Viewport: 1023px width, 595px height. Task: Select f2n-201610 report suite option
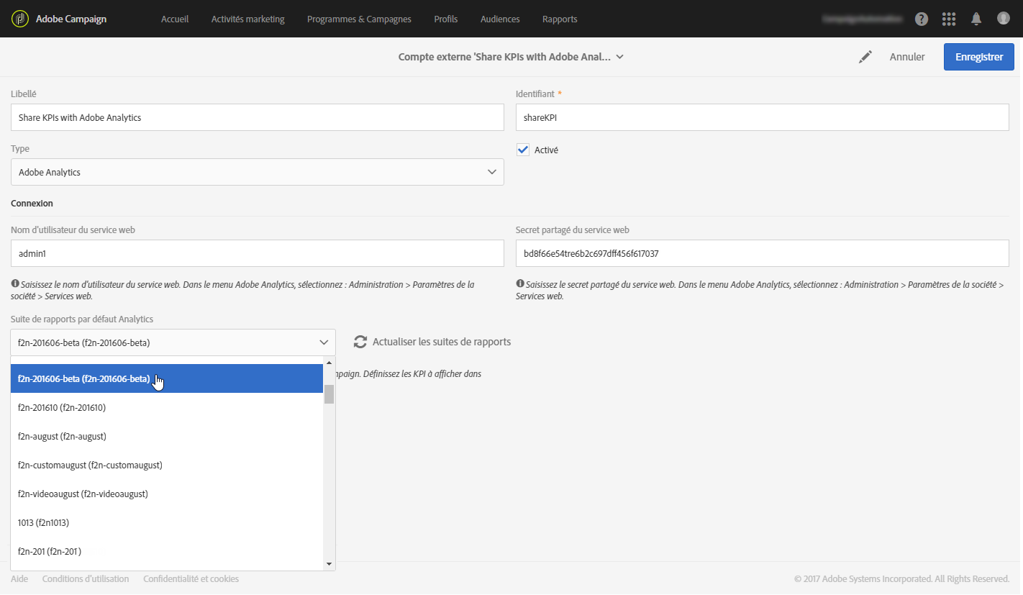point(167,407)
